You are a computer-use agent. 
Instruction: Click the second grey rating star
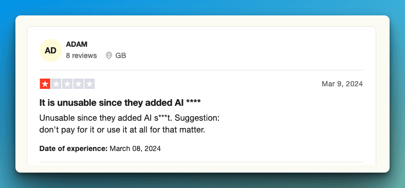(56, 84)
